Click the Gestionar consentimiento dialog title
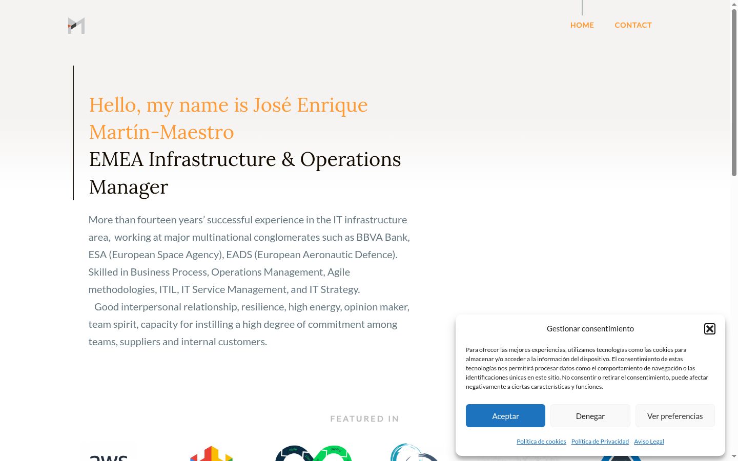 [590, 329]
